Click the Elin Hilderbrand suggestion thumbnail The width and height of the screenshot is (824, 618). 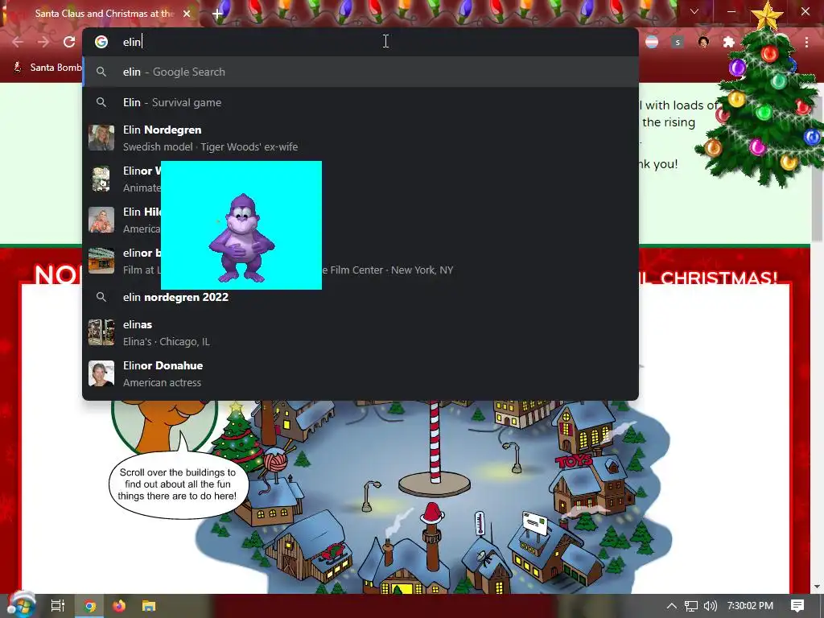101,220
